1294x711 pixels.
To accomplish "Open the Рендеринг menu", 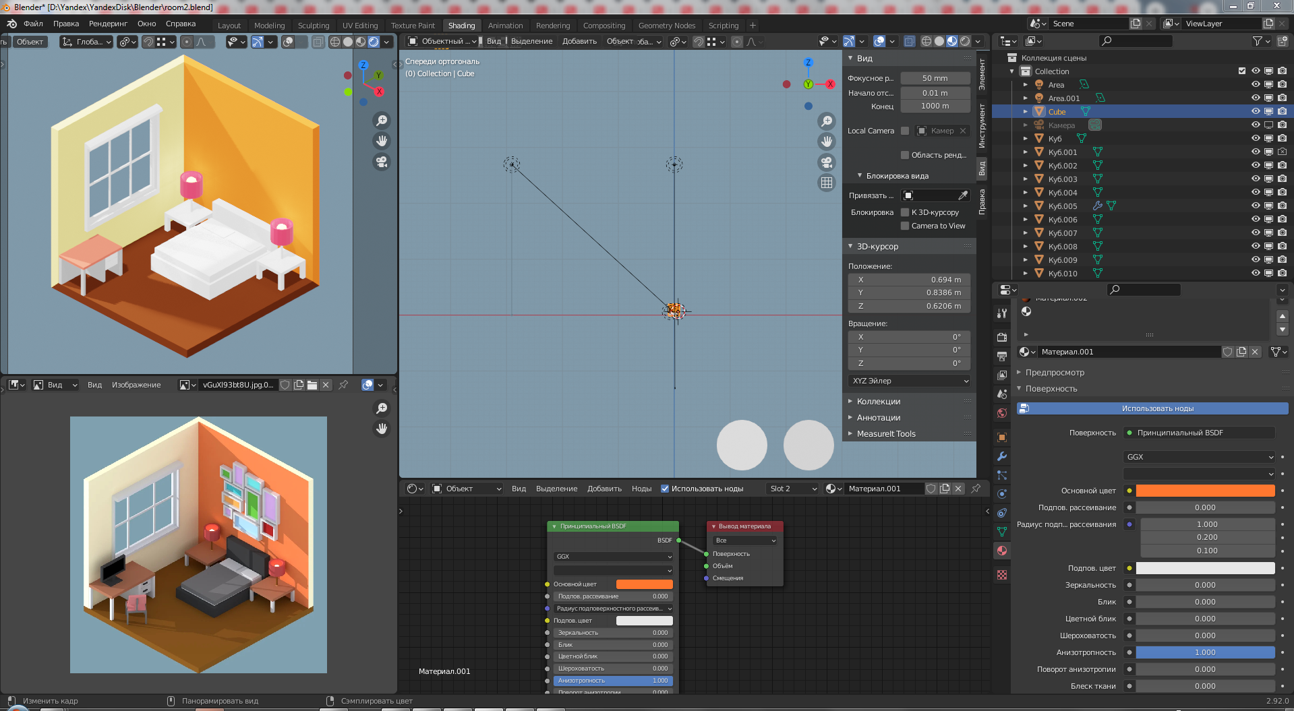I will pyautogui.click(x=108, y=24).
